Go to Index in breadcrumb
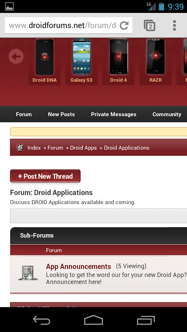This screenshot has width=187, height=332. (34, 148)
